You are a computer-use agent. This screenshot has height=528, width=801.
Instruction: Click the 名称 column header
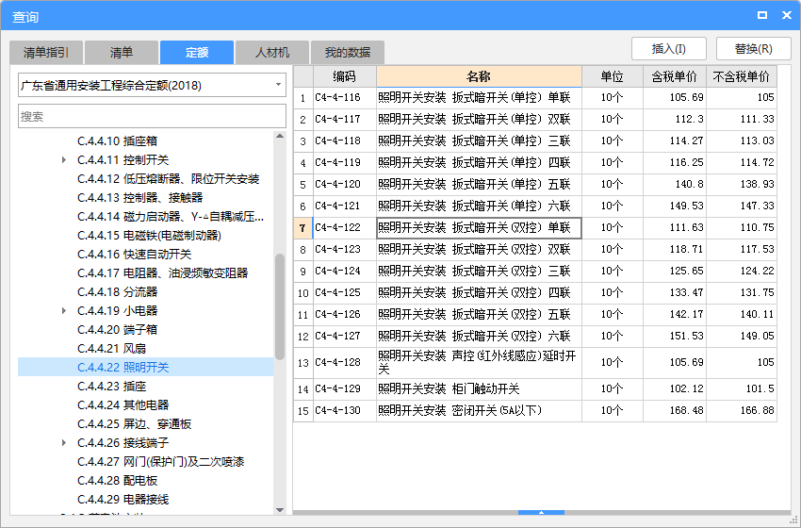click(479, 76)
